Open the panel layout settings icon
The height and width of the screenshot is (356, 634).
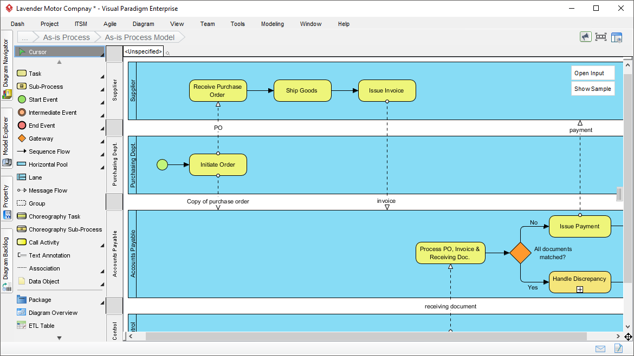pyautogui.click(x=617, y=37)
